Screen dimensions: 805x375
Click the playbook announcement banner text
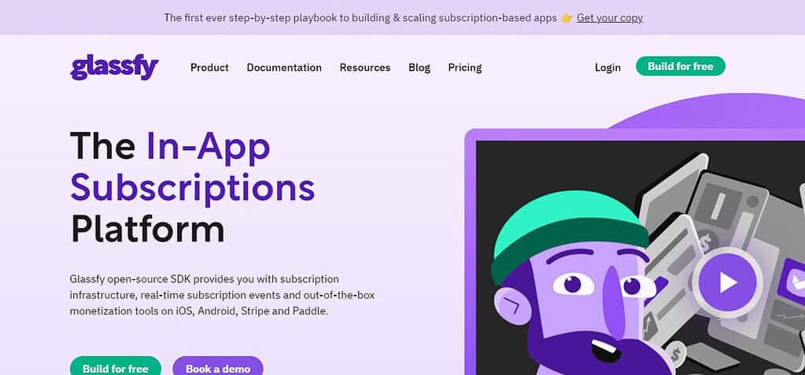(360, 18)
